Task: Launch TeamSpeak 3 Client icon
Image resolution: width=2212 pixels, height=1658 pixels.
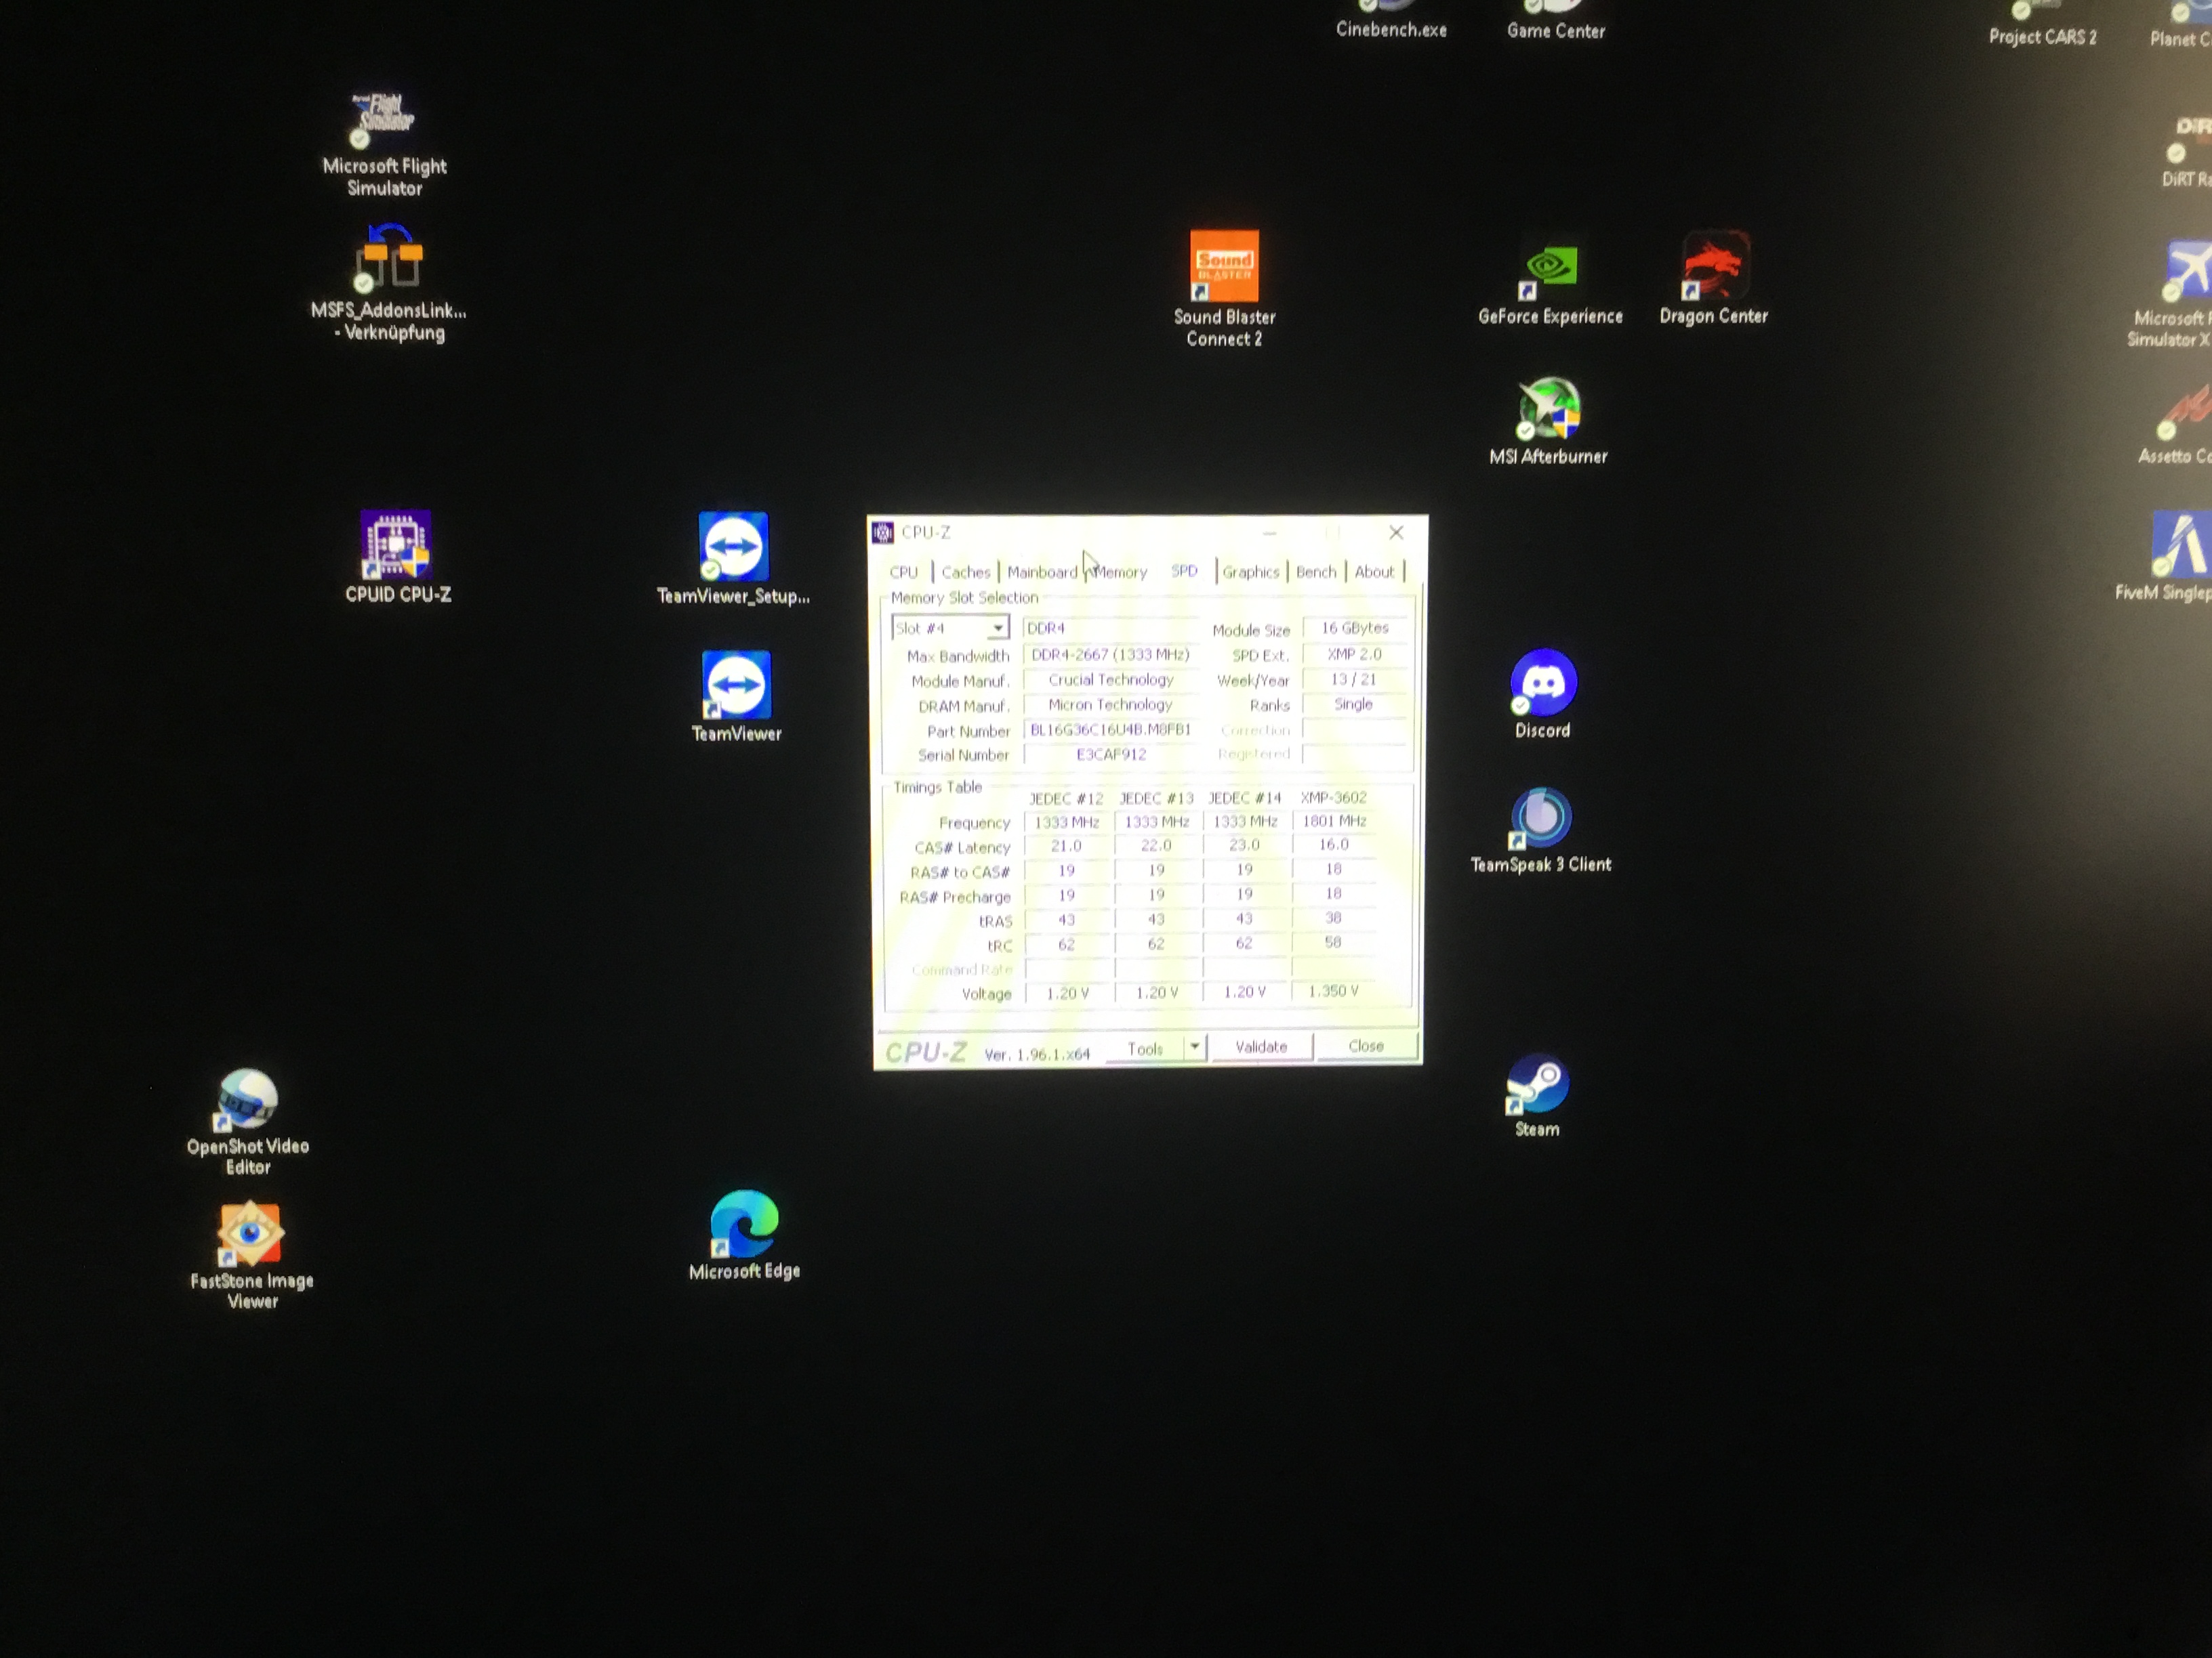Action: point(1541,817)
